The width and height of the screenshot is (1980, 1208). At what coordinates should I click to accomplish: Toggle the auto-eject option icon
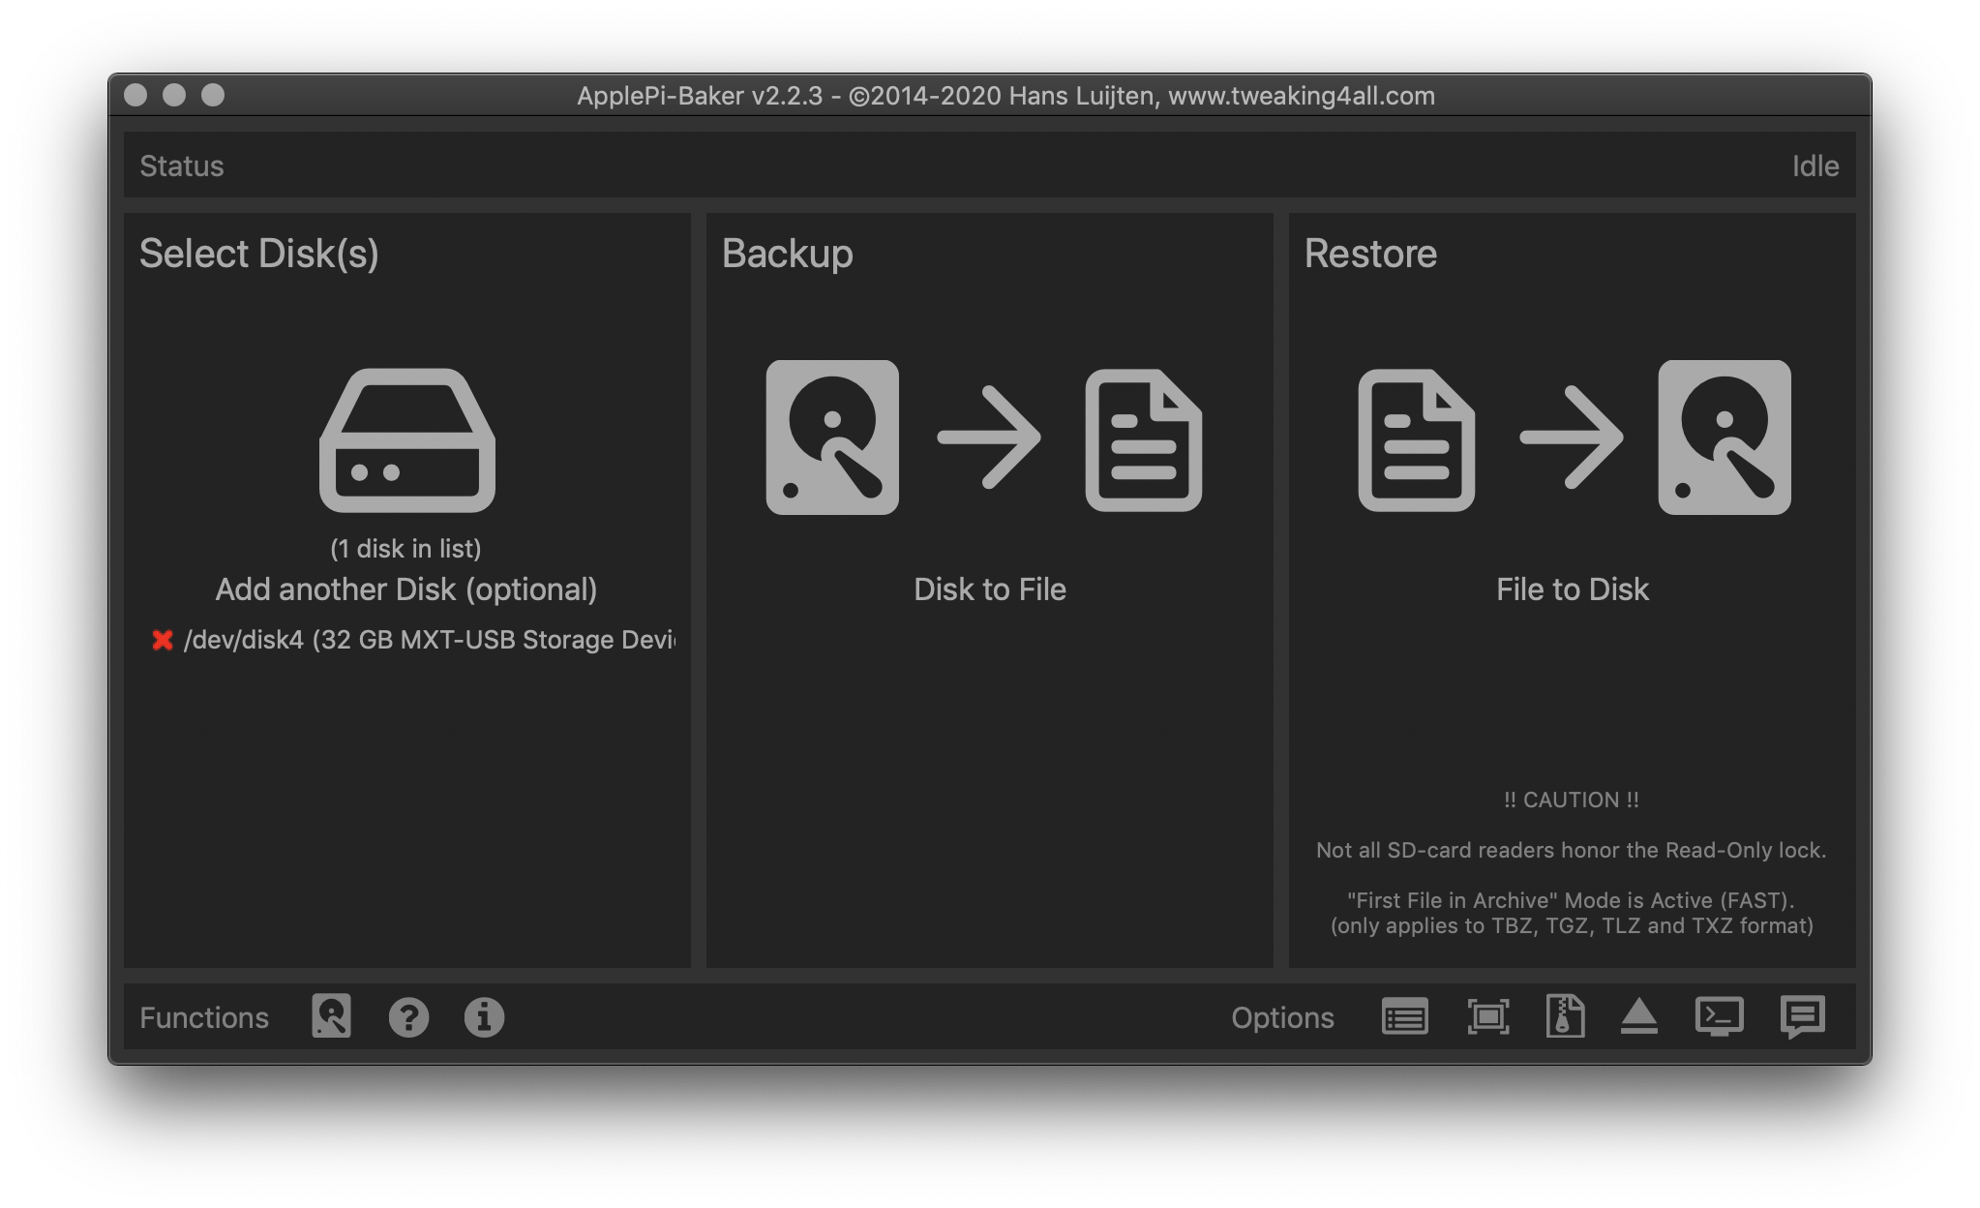click(x=1639, y=1016)
